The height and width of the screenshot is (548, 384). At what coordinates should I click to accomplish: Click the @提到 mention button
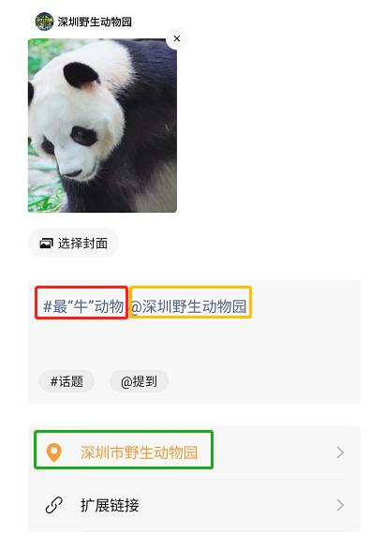tap(139, 381)
